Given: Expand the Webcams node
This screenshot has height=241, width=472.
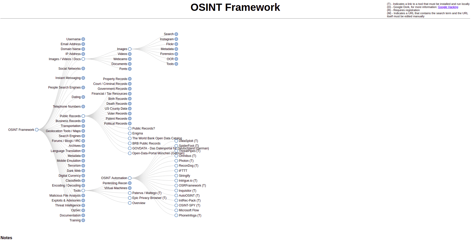Looking at the screenshot, I should coord(130,59).
